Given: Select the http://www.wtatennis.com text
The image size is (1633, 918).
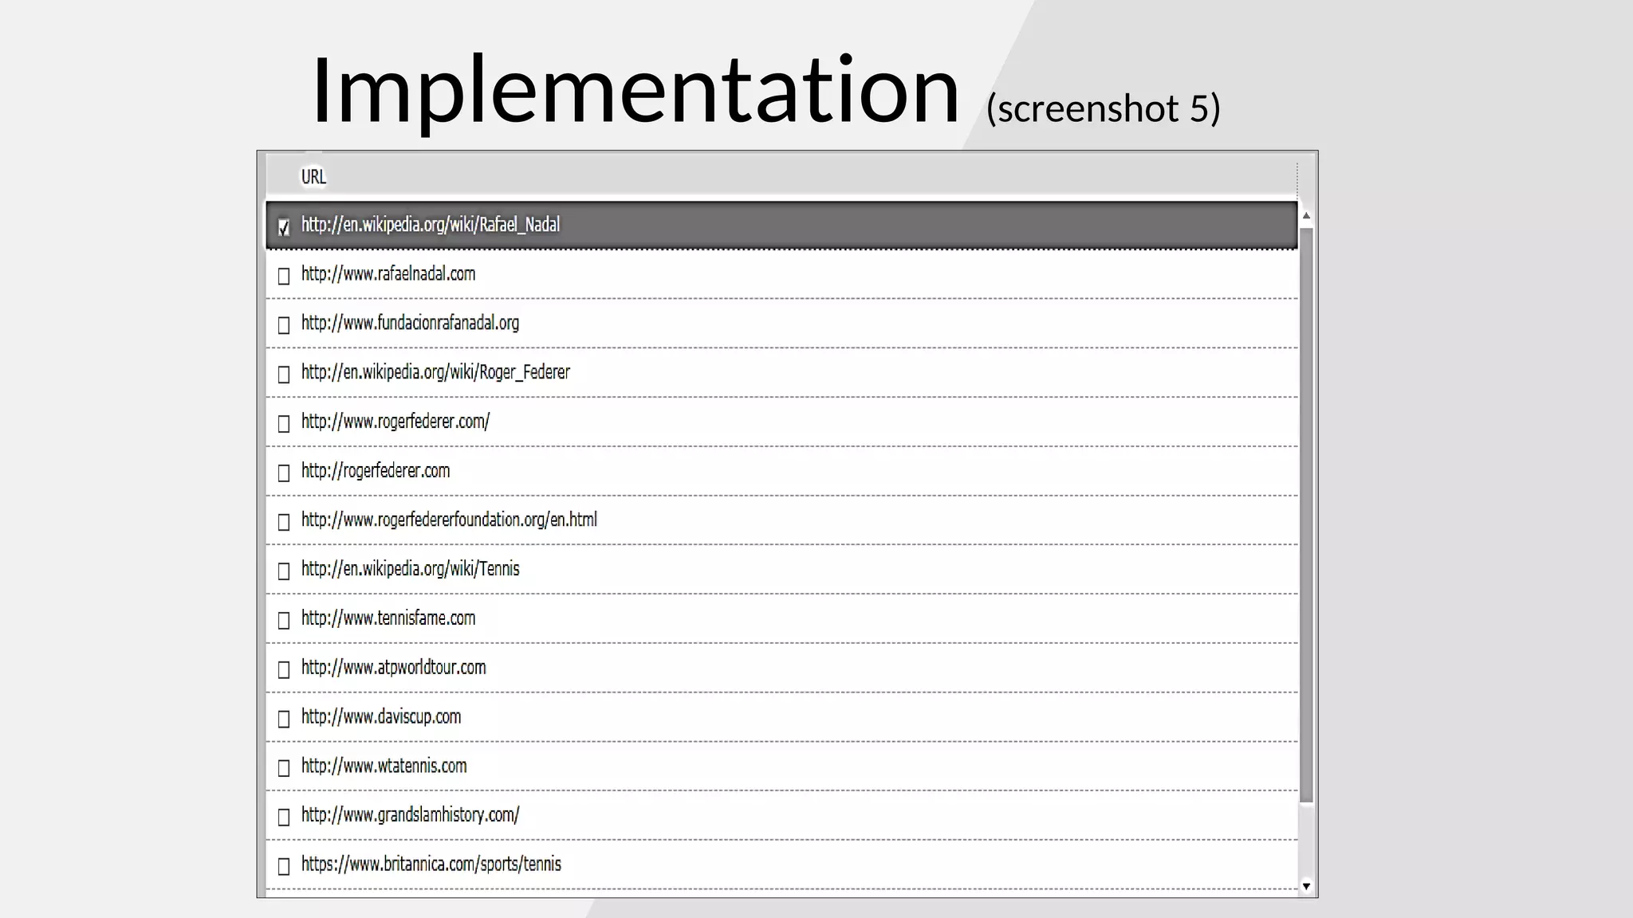Looking at the screenshot, I should pos(384,766).
